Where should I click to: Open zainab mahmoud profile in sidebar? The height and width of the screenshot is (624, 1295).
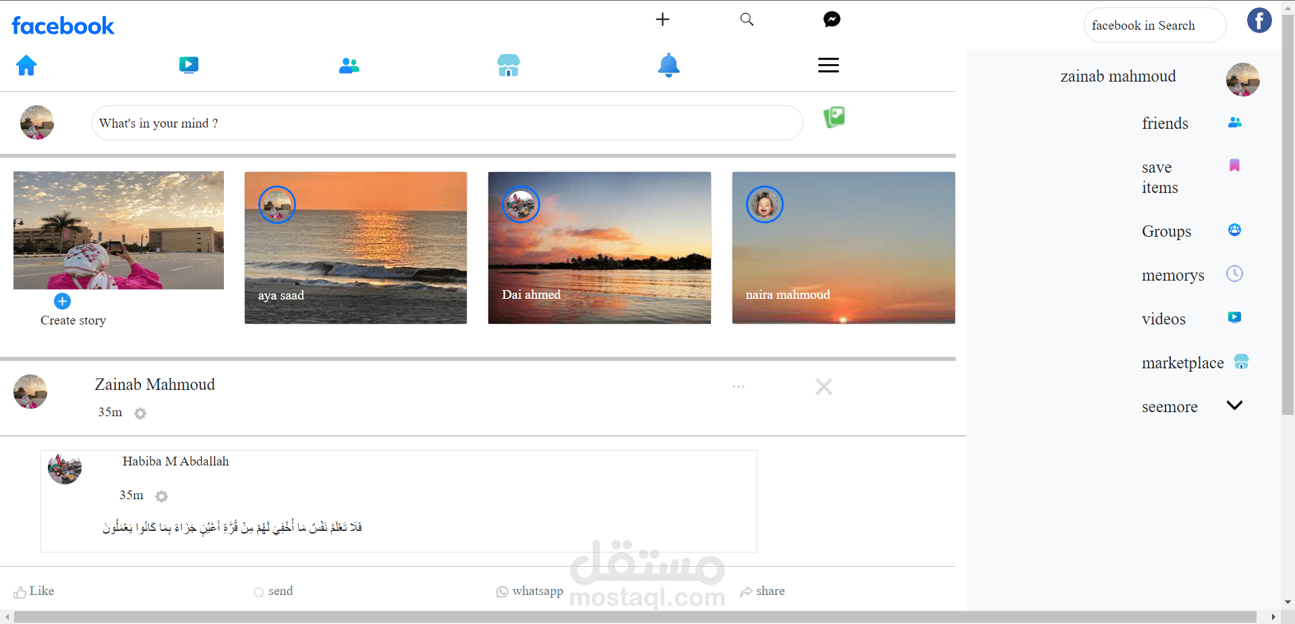point(1118,76)
